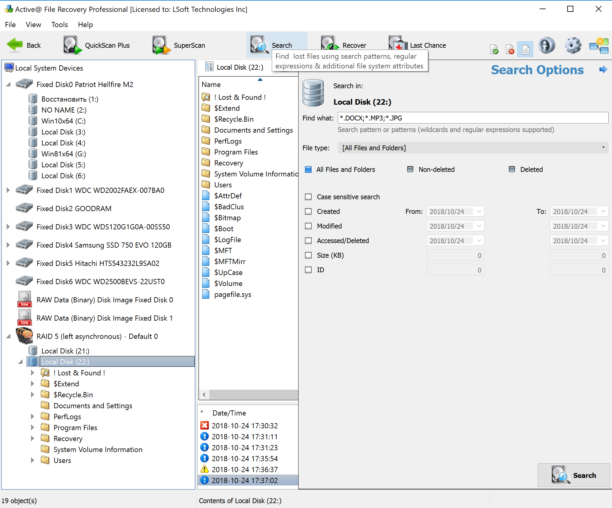Select the info log entry 17:31:11
The height and width of the screenshot is (508, 612).
245,437
